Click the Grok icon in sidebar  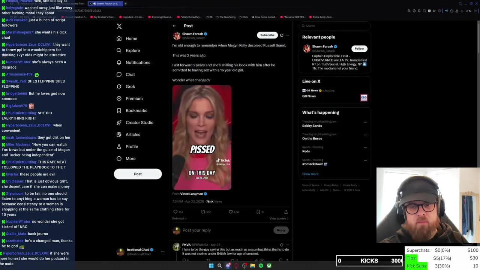(119, 87)
